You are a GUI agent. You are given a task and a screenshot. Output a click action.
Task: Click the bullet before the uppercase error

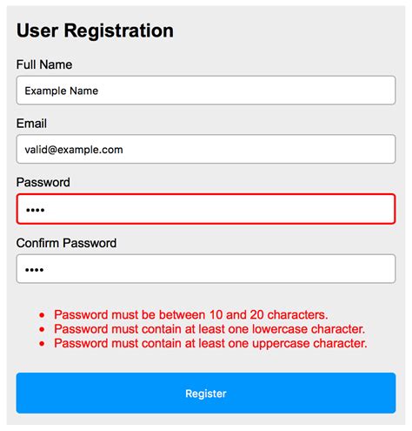42,344
